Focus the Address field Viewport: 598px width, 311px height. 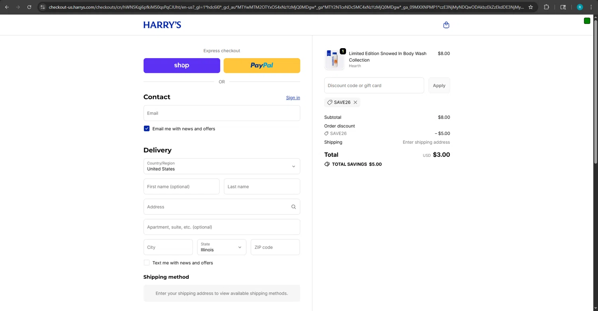pyautogui.click(x=222, y=207)
